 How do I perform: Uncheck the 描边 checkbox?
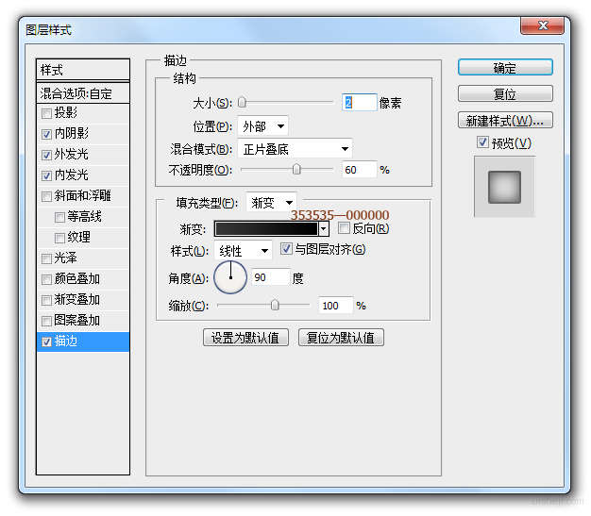[46, 341]
